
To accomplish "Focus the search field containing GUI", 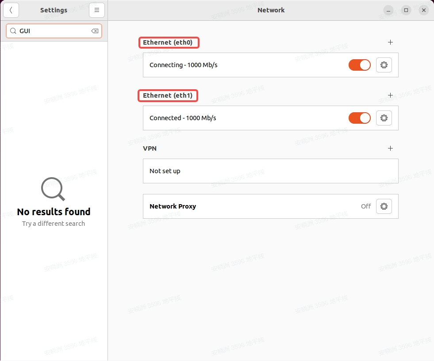I will click(54, 31).
